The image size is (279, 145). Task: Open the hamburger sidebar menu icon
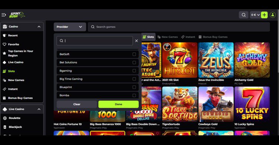point(4,15)
